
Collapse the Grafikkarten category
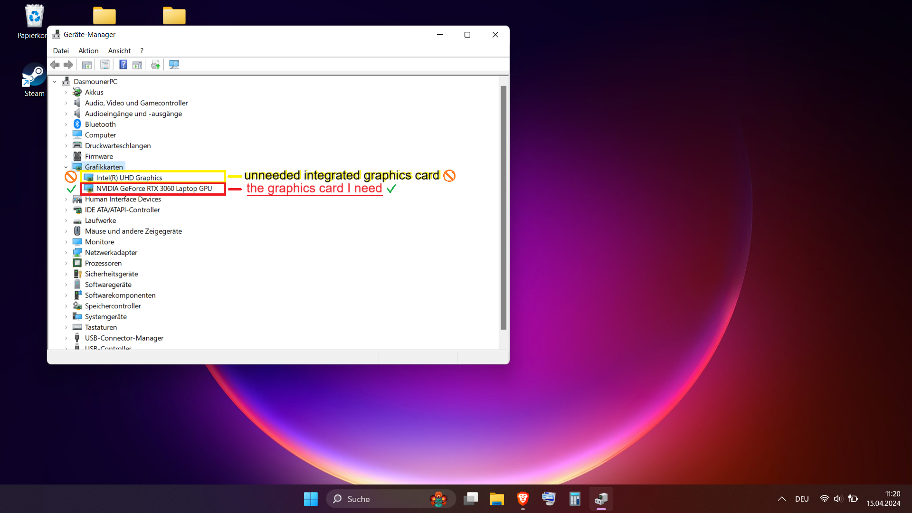point(66,167)
